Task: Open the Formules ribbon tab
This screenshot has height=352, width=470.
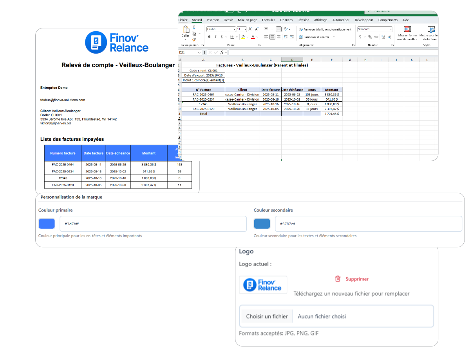Action: 268,20
